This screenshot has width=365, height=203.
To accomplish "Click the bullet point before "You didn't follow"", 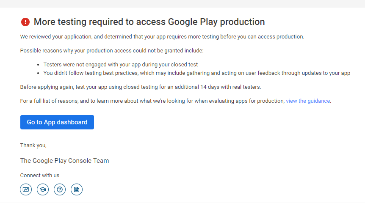I will click(39, 73).
